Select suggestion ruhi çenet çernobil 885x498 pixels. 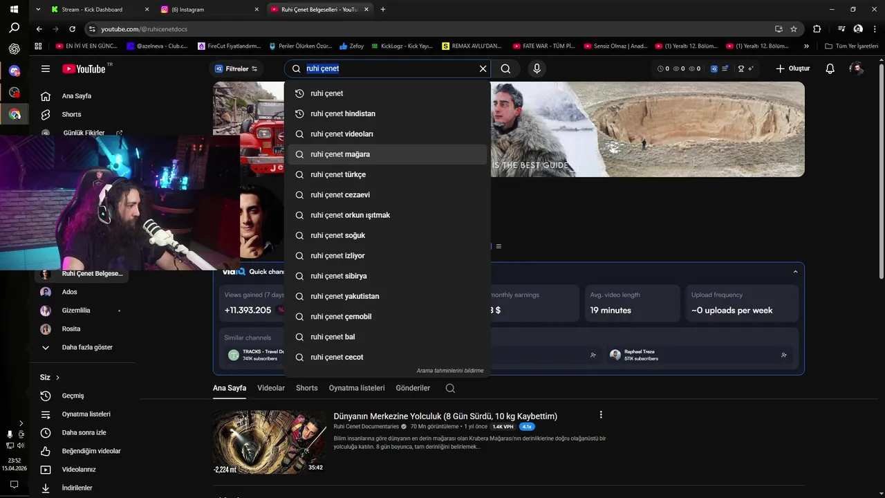387,317
